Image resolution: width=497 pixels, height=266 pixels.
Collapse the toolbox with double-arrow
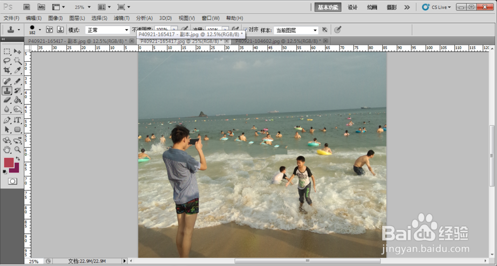coord(3,39)
